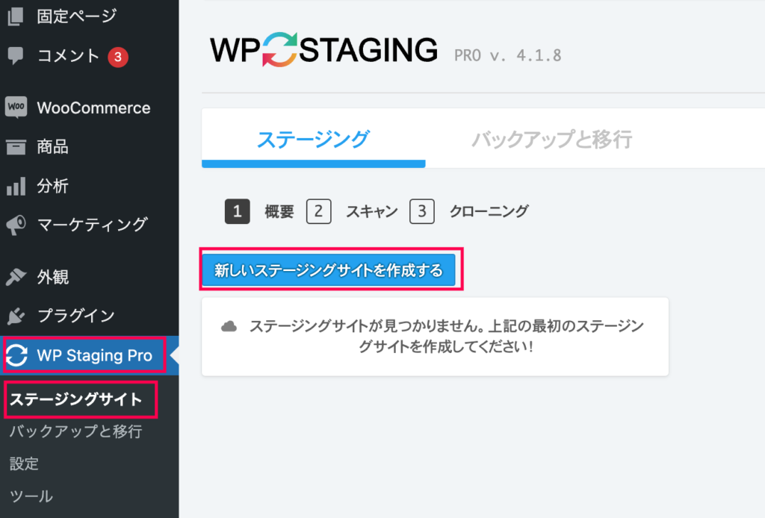
Task: Switch to ステージング tab
Action: (x=313, y=140)
